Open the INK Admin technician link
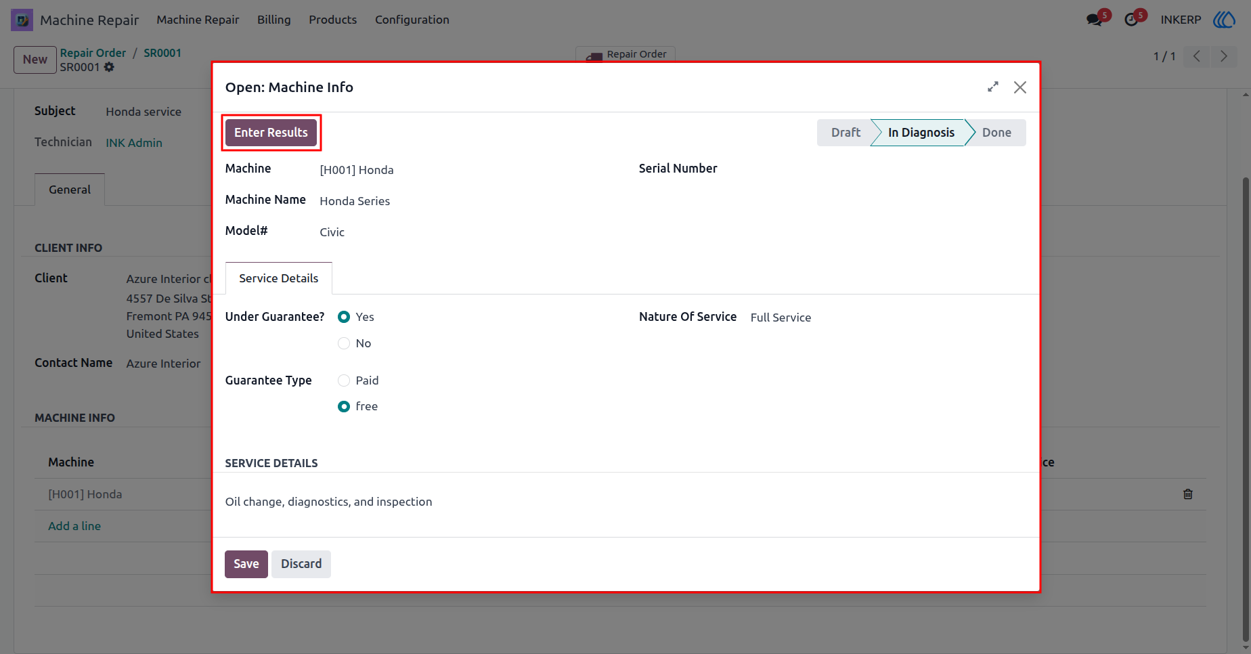This screenshot has height=654, width=1251. [x=134, y=143]
